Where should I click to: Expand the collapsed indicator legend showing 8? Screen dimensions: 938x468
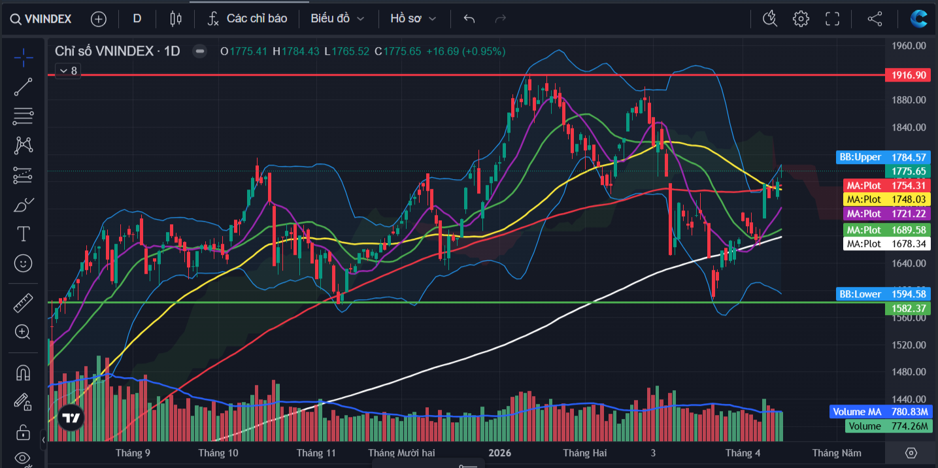coord(68,71)
